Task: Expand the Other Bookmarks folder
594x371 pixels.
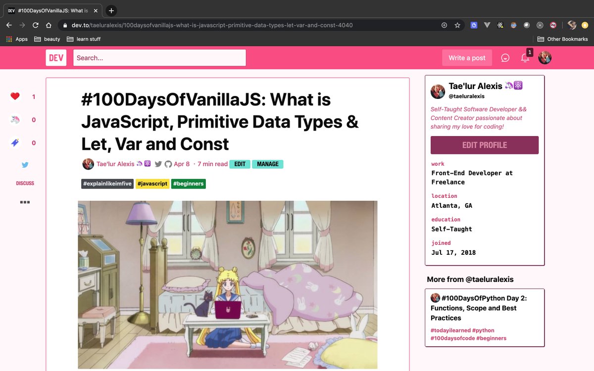Action: 563,39
